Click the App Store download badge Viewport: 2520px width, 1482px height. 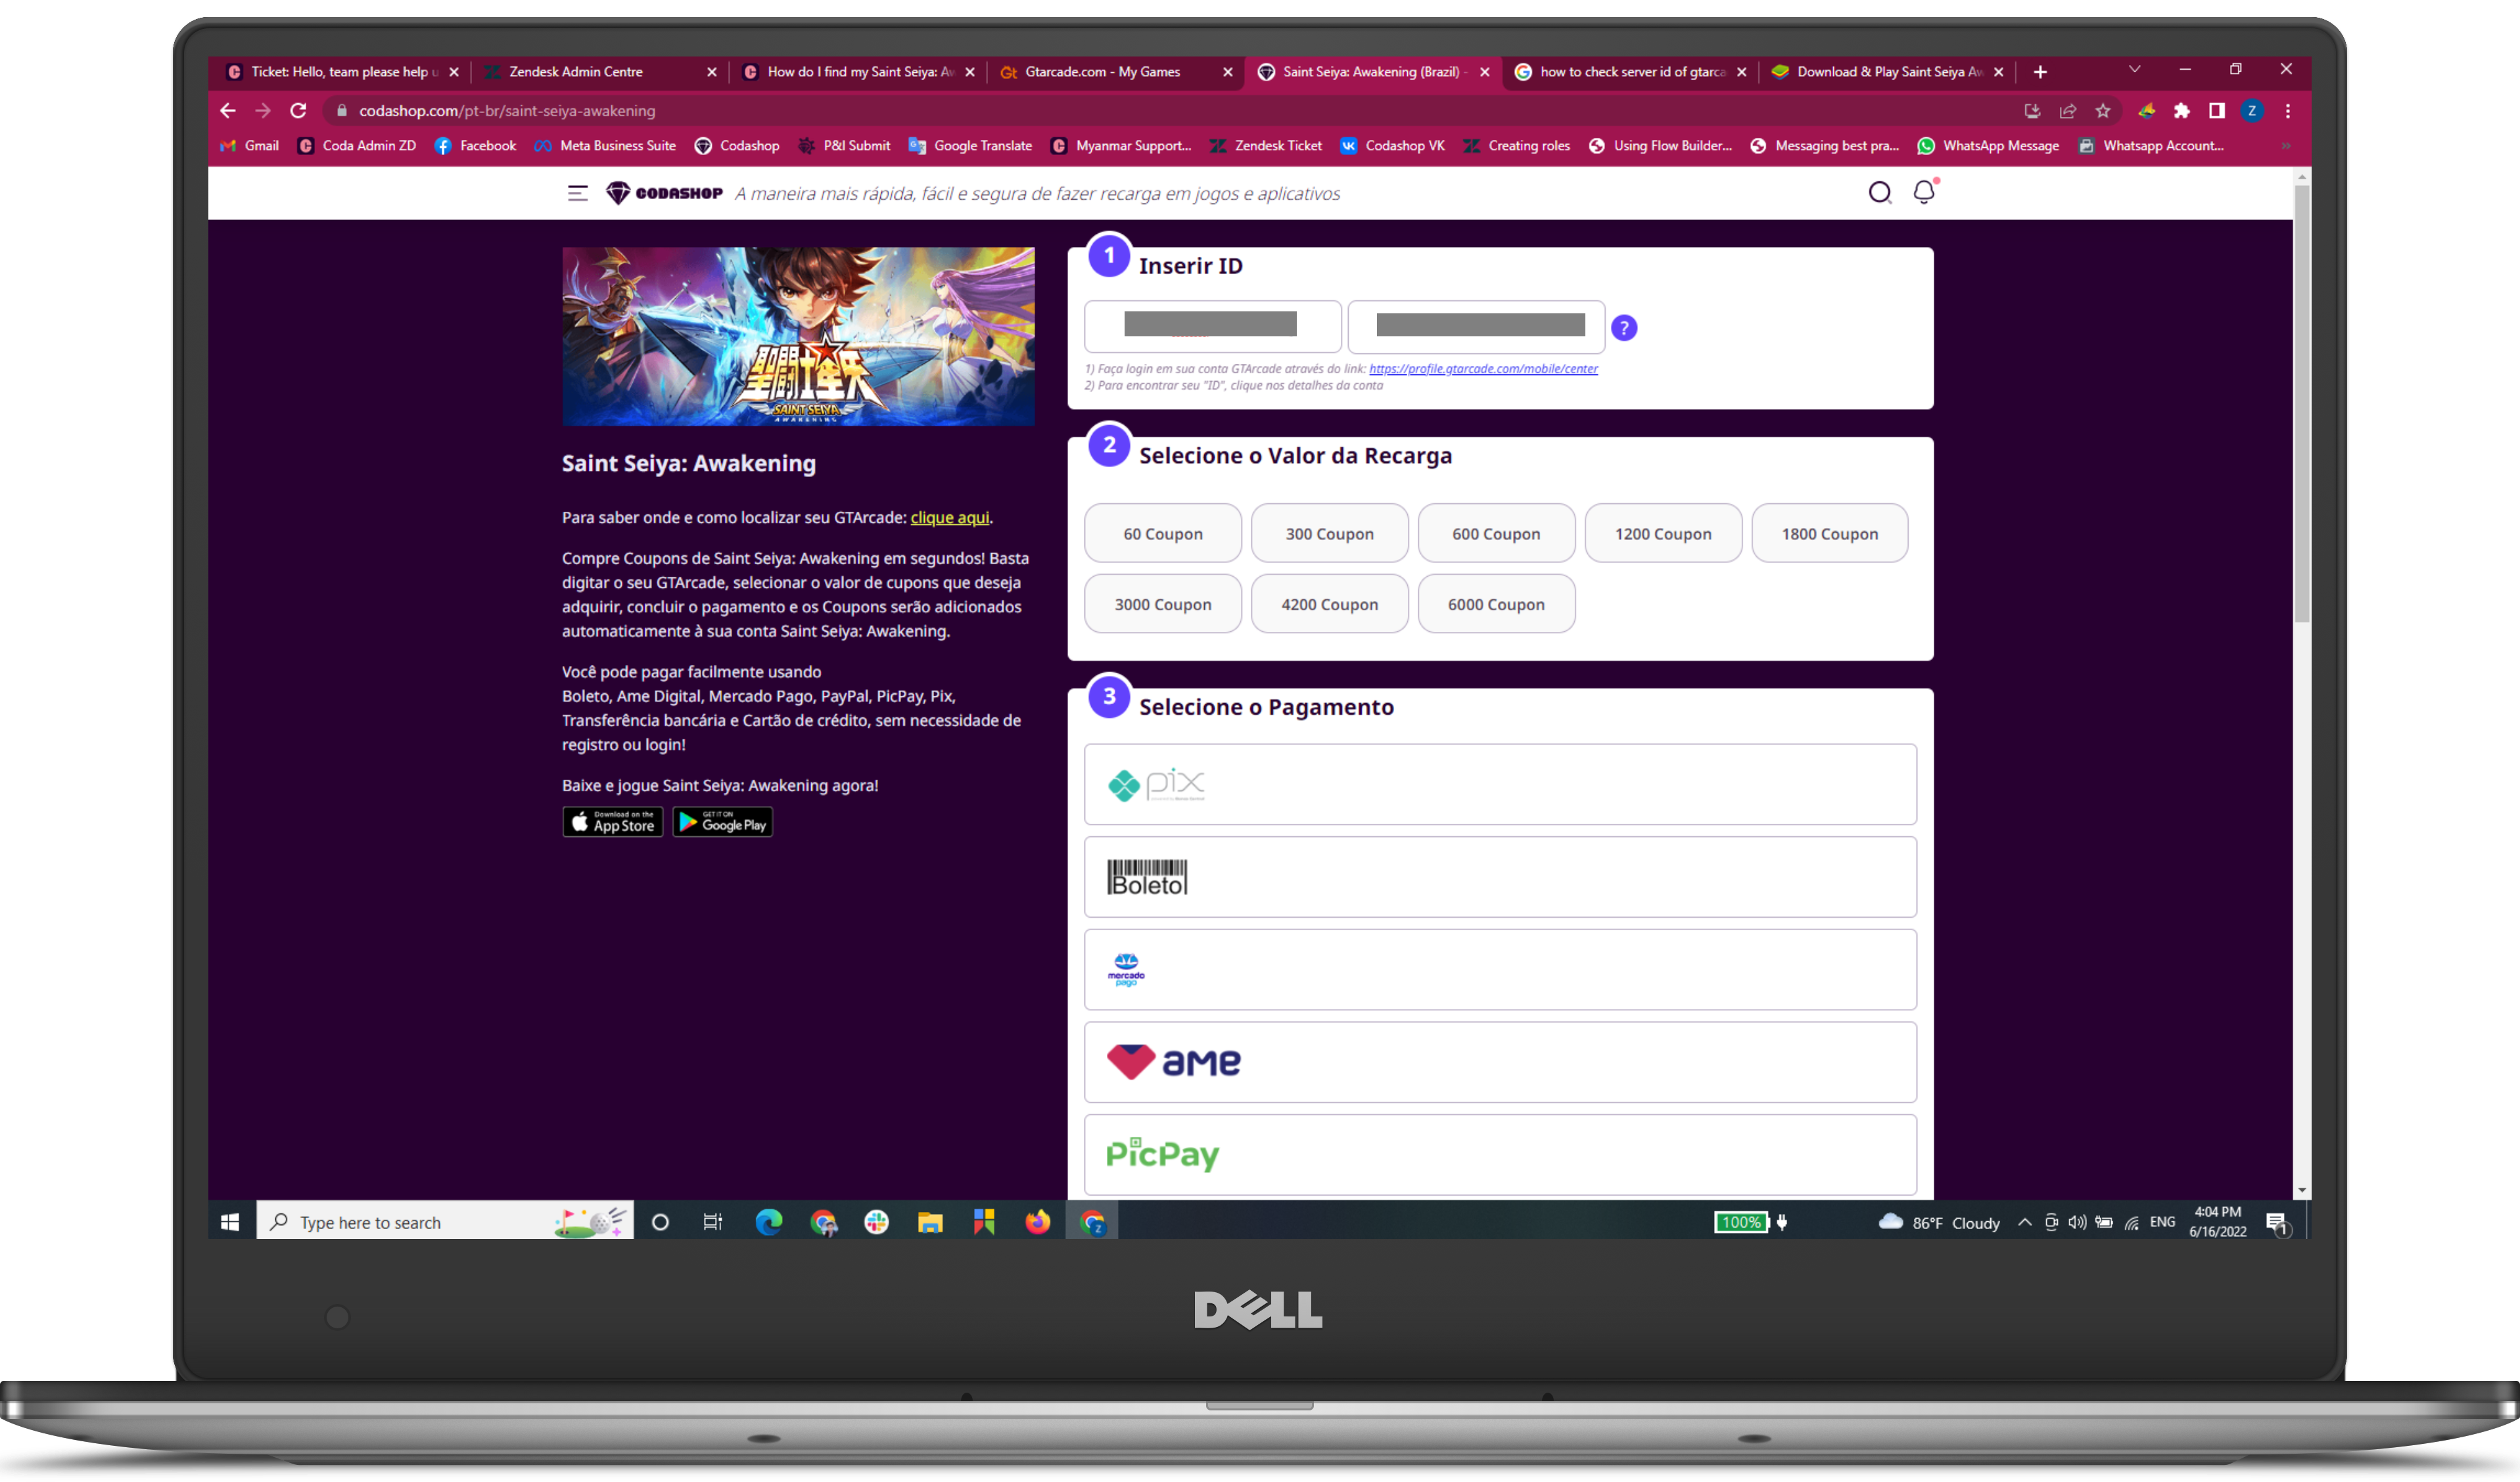[613, 821]
